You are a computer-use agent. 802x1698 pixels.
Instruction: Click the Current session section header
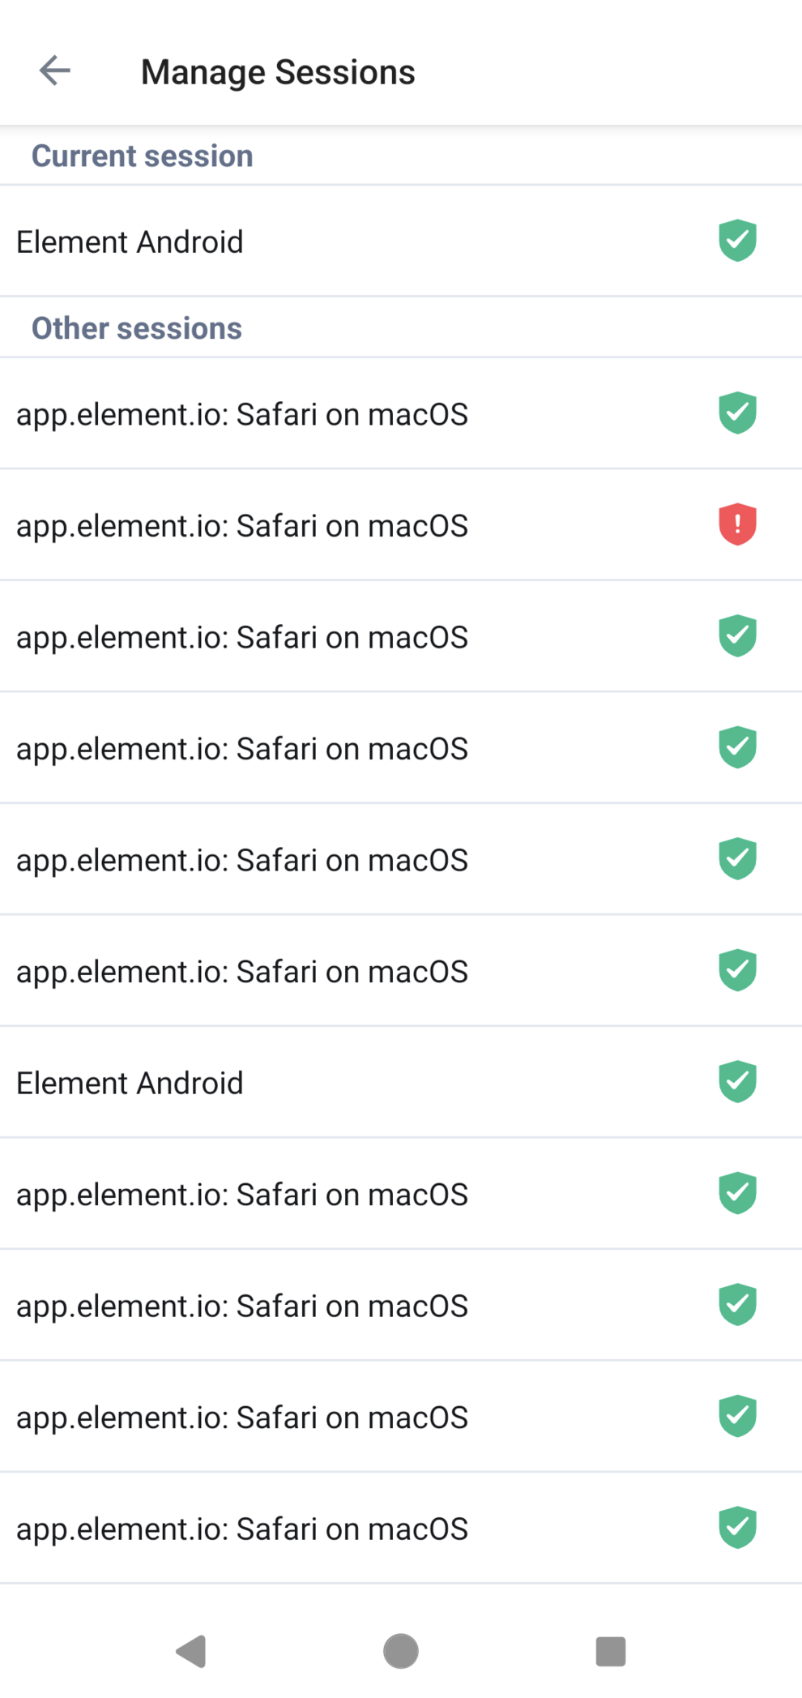pyautogui.click(x=143, y=156)
